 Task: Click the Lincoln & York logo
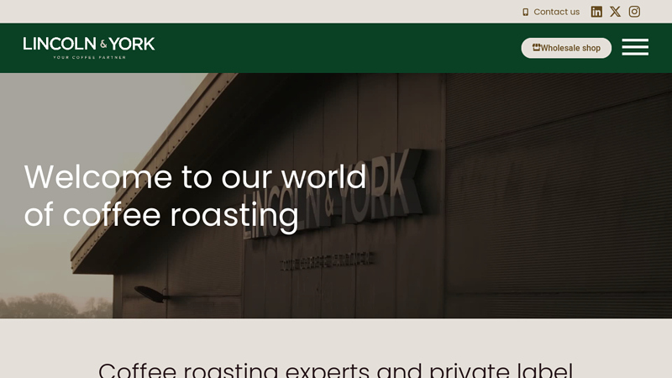(89, 48)
